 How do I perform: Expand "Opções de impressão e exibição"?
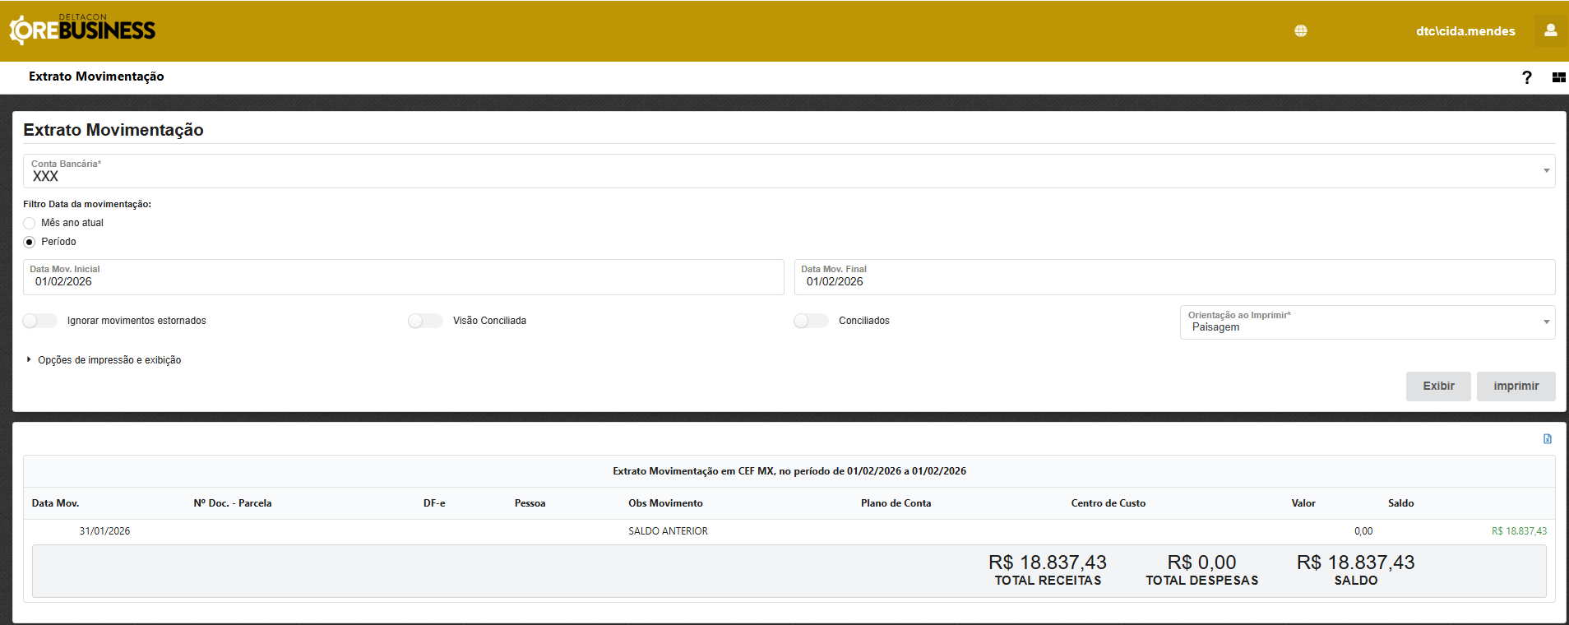[109, 360]
